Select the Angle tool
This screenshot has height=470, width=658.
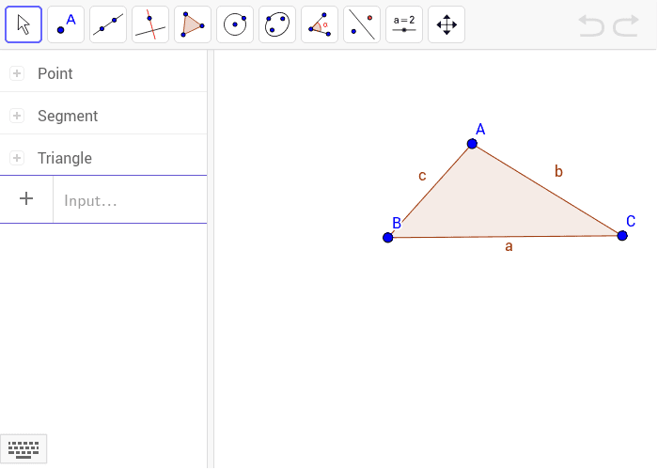point(320,24)
